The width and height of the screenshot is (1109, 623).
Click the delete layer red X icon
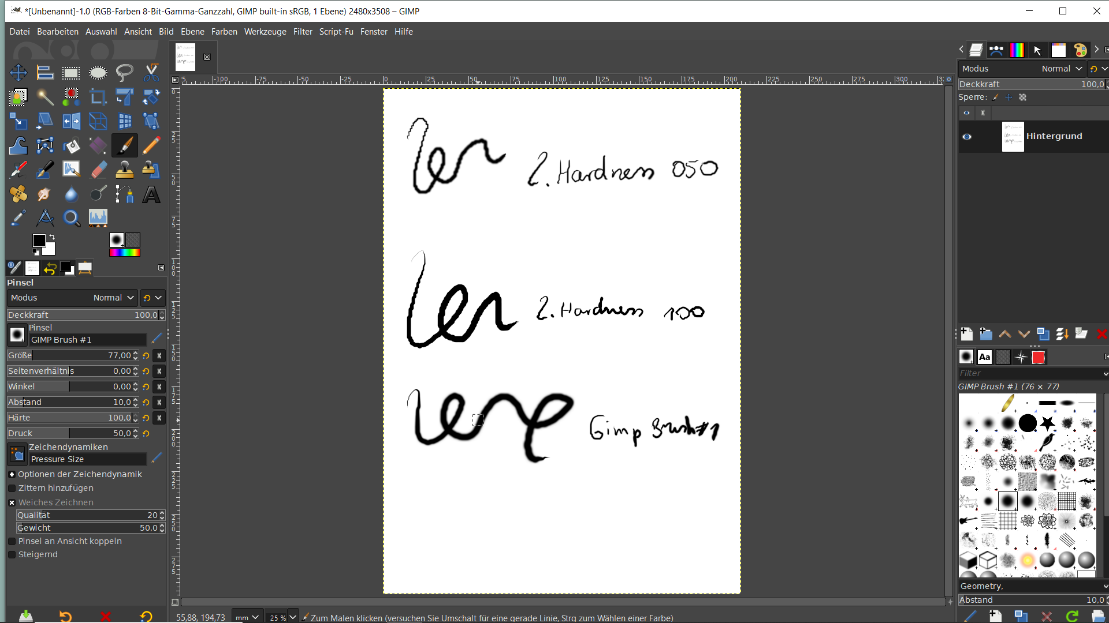pos(1101,334)
